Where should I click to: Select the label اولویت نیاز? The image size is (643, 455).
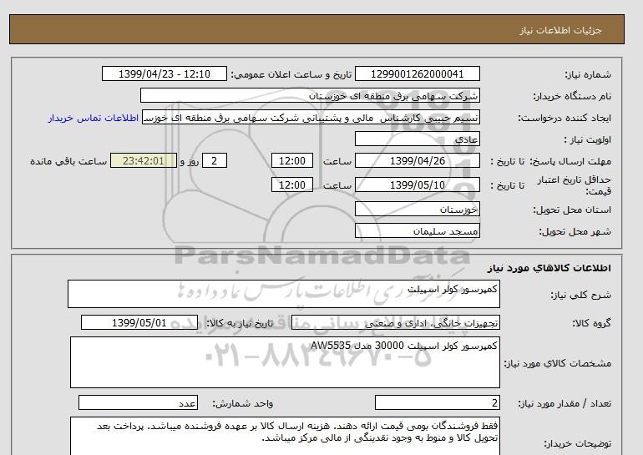pyautogui.click(x=588, y=139)
